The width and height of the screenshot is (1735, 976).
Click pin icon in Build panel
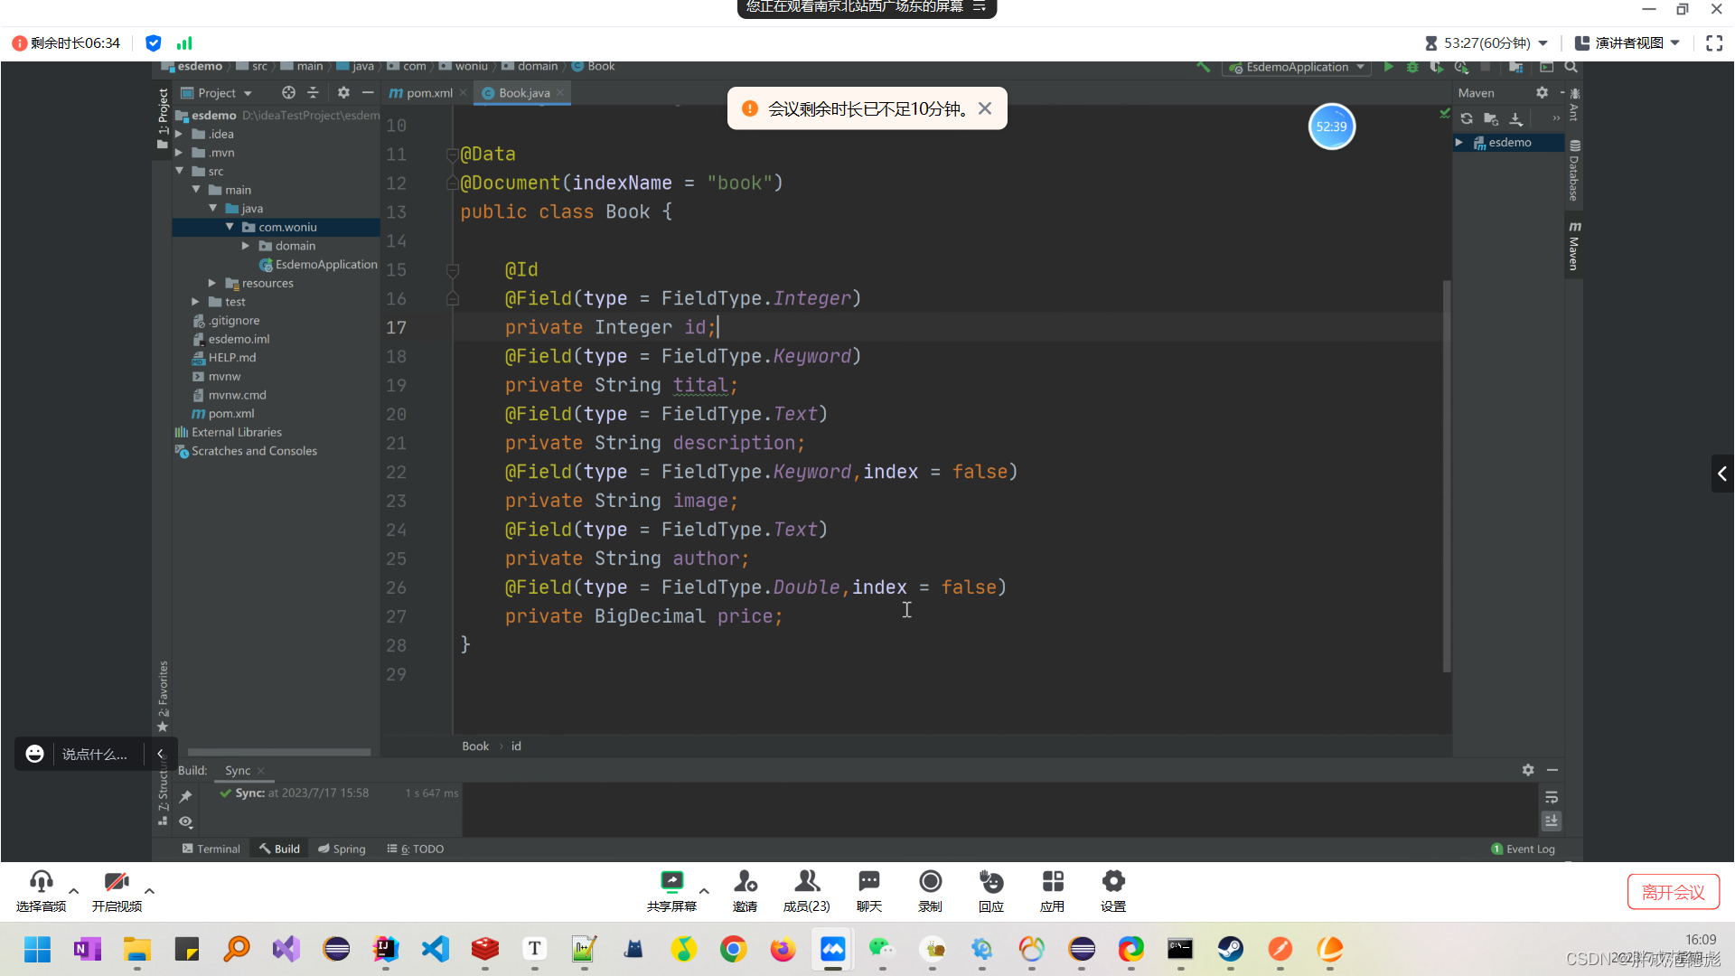(x=185, y=796)
